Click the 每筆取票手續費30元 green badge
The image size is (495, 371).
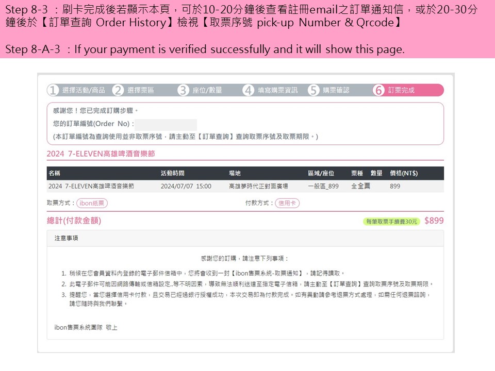tap(391, 221)
